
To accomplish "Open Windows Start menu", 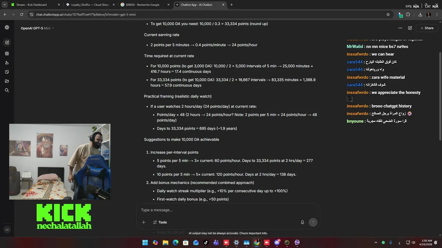I will (145, 242).
